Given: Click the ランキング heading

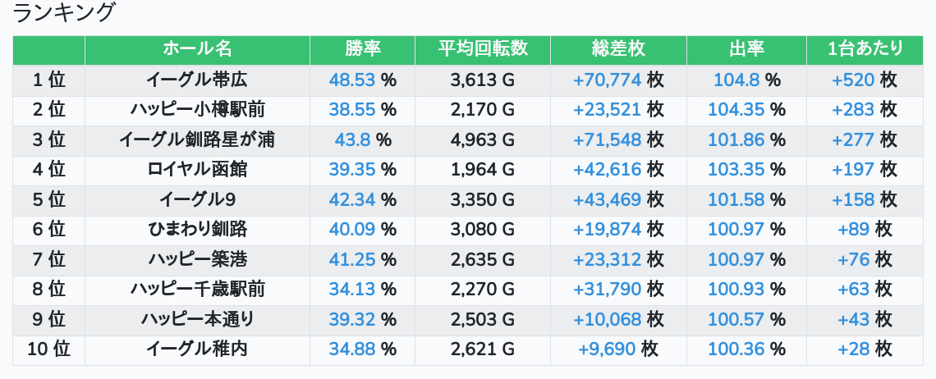Looking at the screenshot, I should [64, 12].
